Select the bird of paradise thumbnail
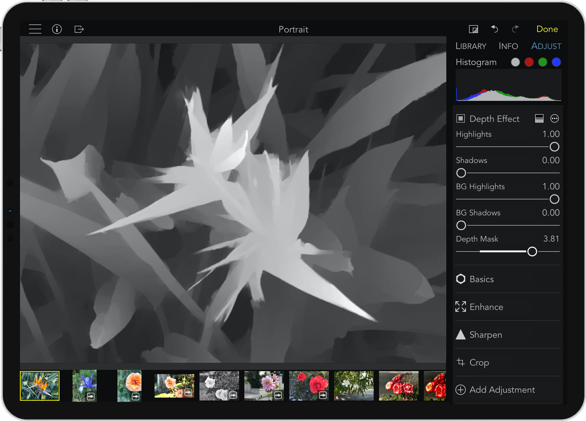This screenshot has width=586, height=421. coord(40,386)
